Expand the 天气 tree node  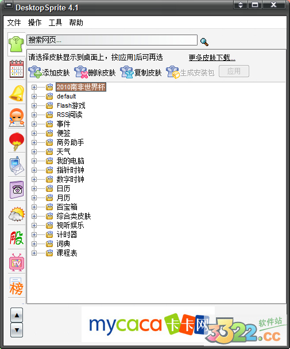click(34, 151)
